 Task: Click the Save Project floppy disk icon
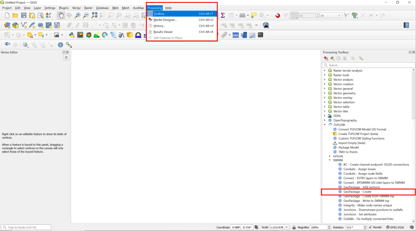click(24, 15)
